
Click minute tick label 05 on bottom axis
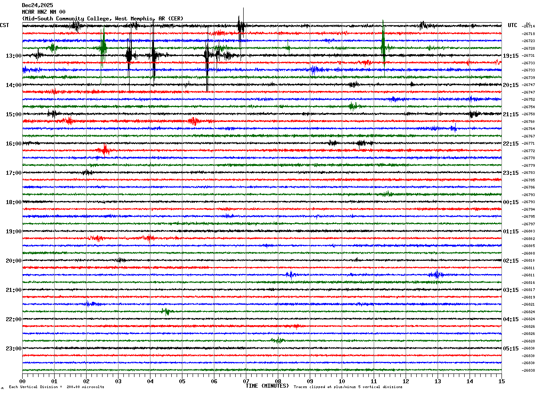tap(182, 381)
